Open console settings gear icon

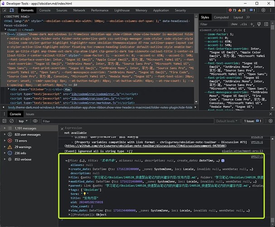[270, 121]
